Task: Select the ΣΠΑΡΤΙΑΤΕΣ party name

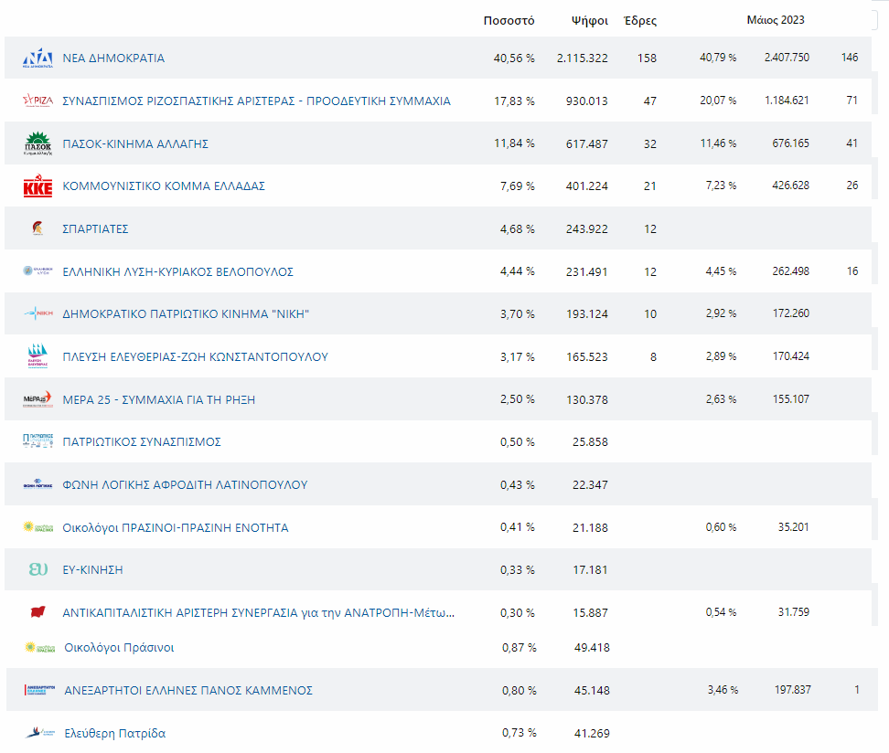Action: click(x=95, y=228)
